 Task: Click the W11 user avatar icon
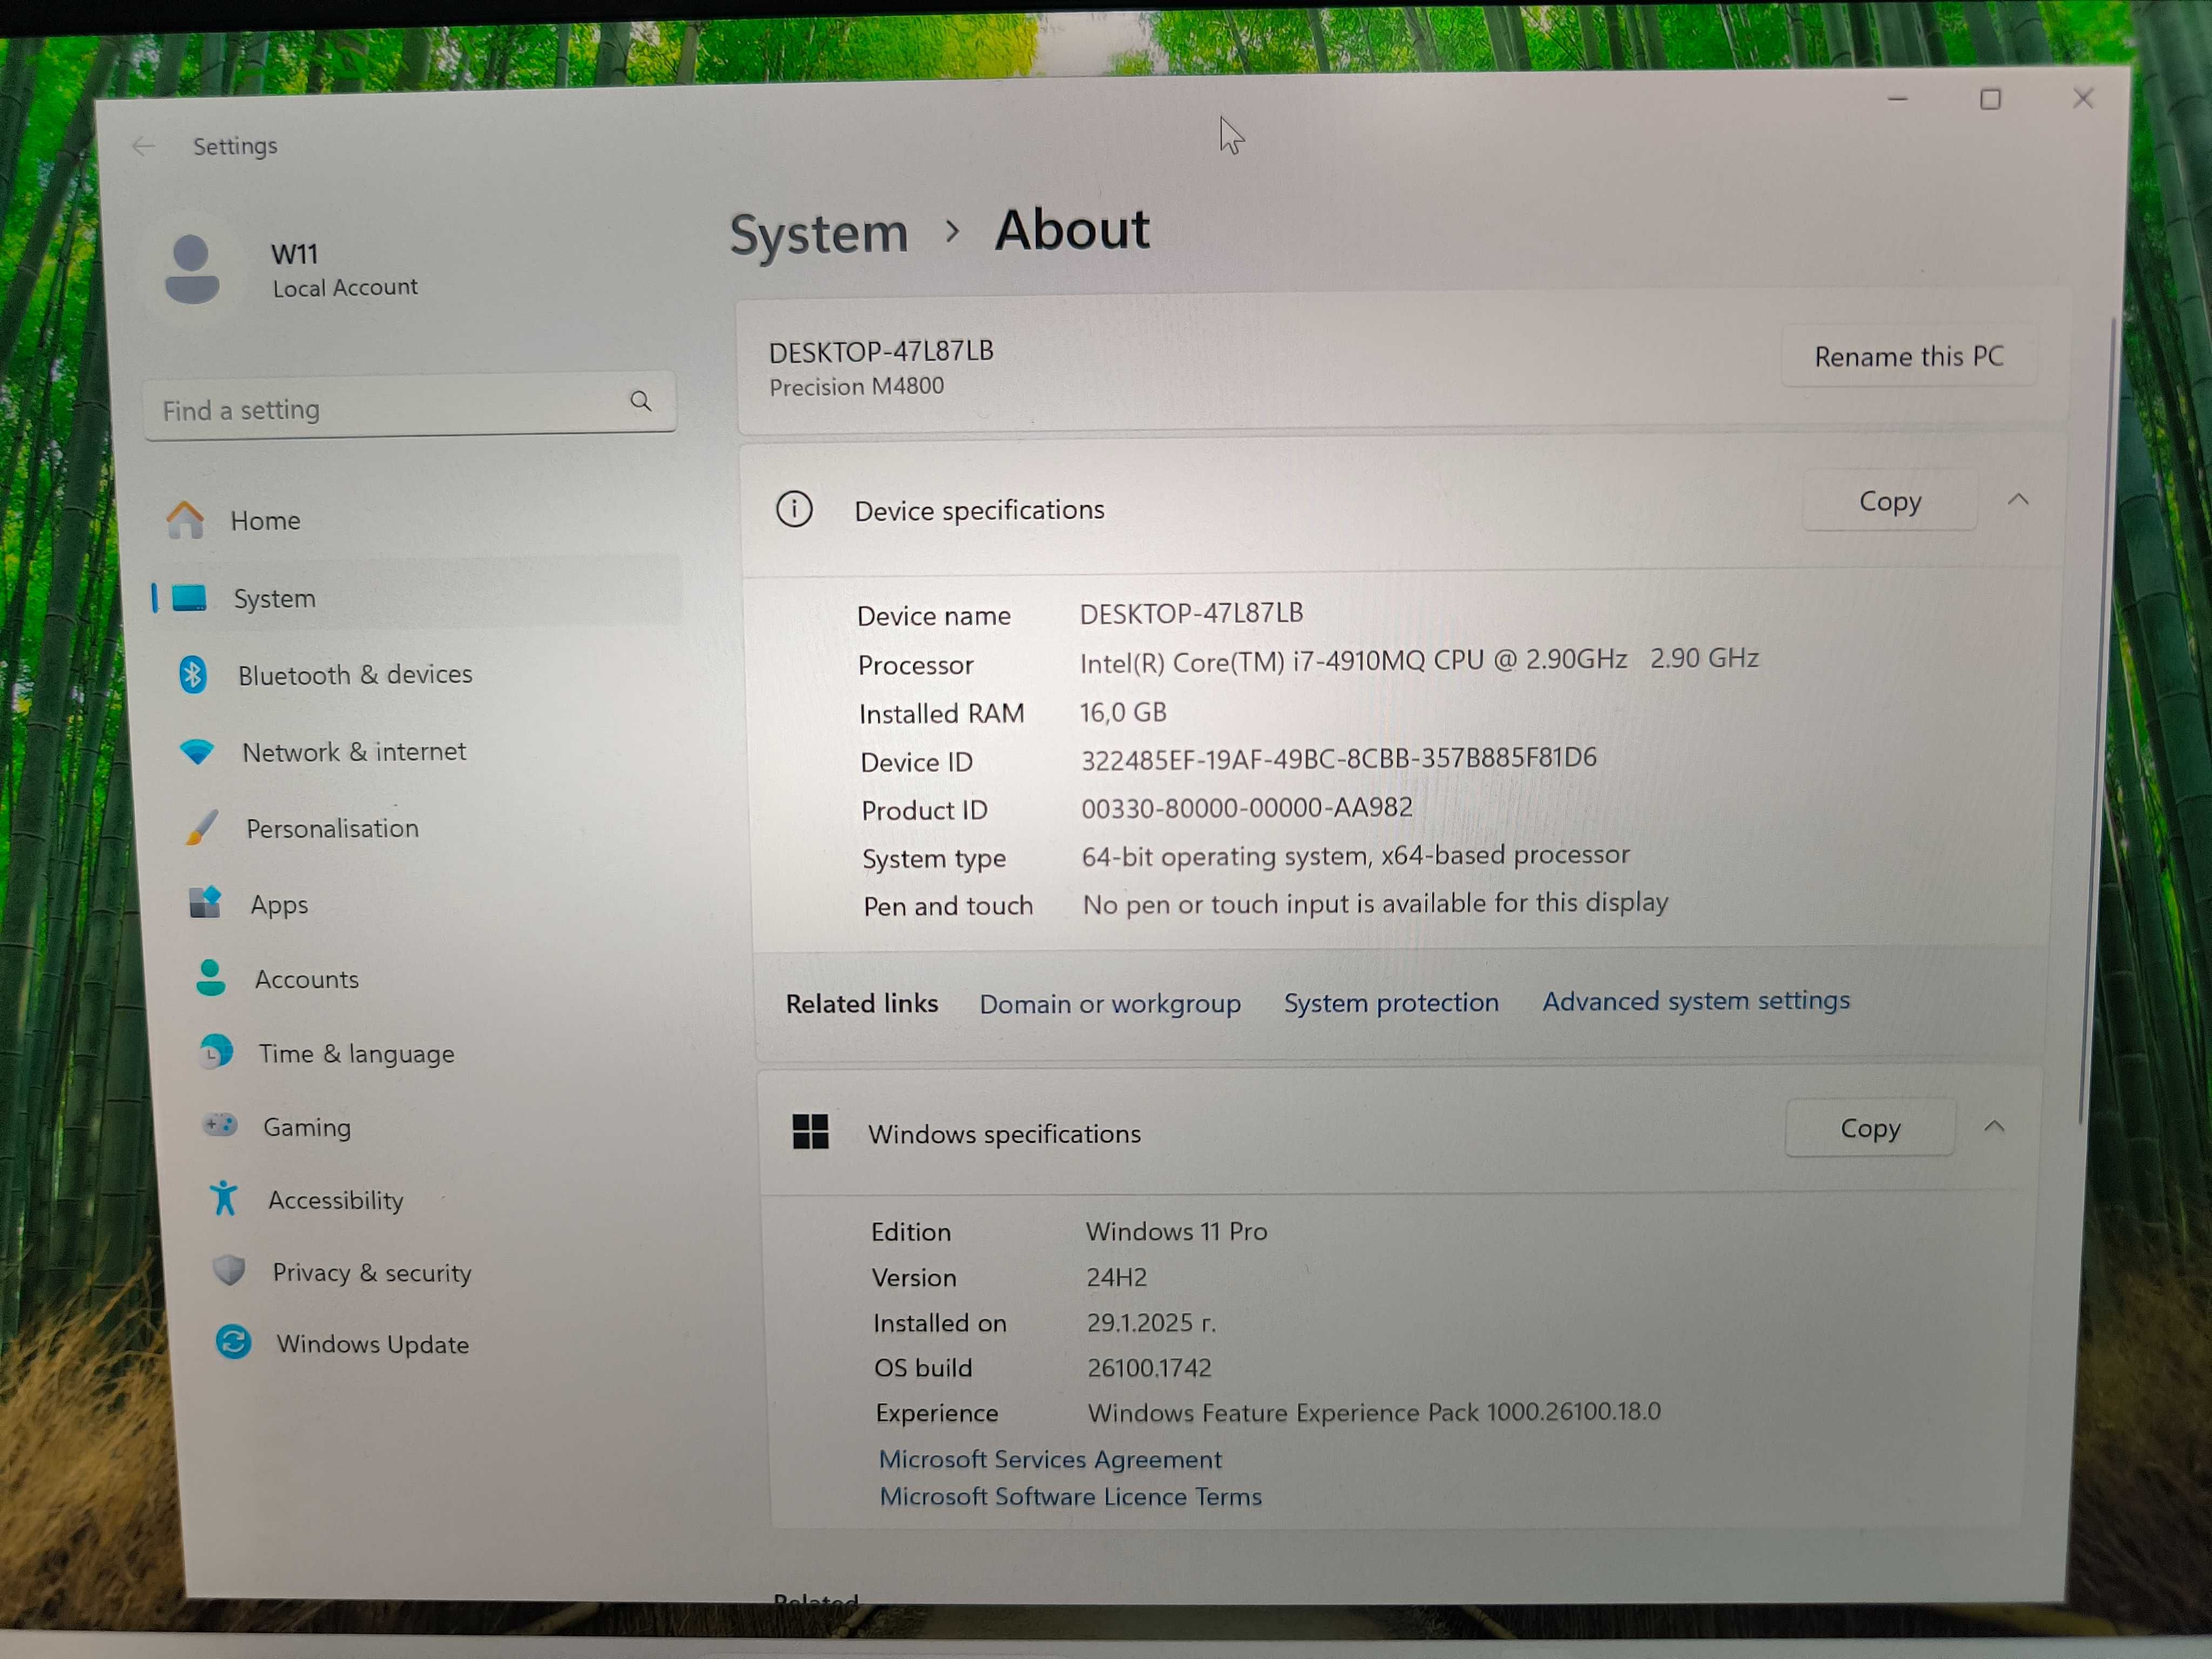pos(192,268)
